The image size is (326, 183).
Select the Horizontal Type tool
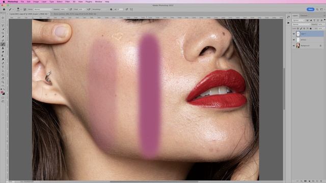click(3, 67)
